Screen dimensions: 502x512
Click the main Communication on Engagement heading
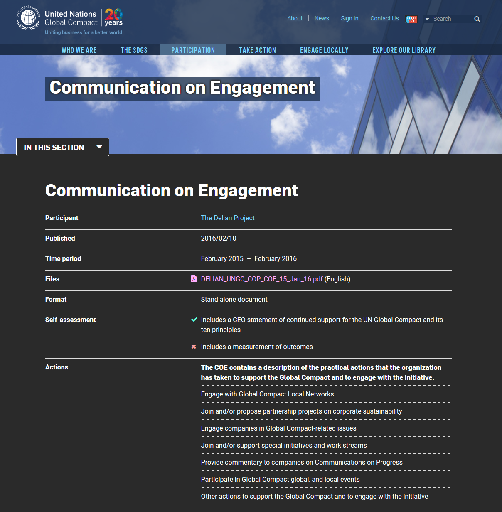tap(172, 190)
